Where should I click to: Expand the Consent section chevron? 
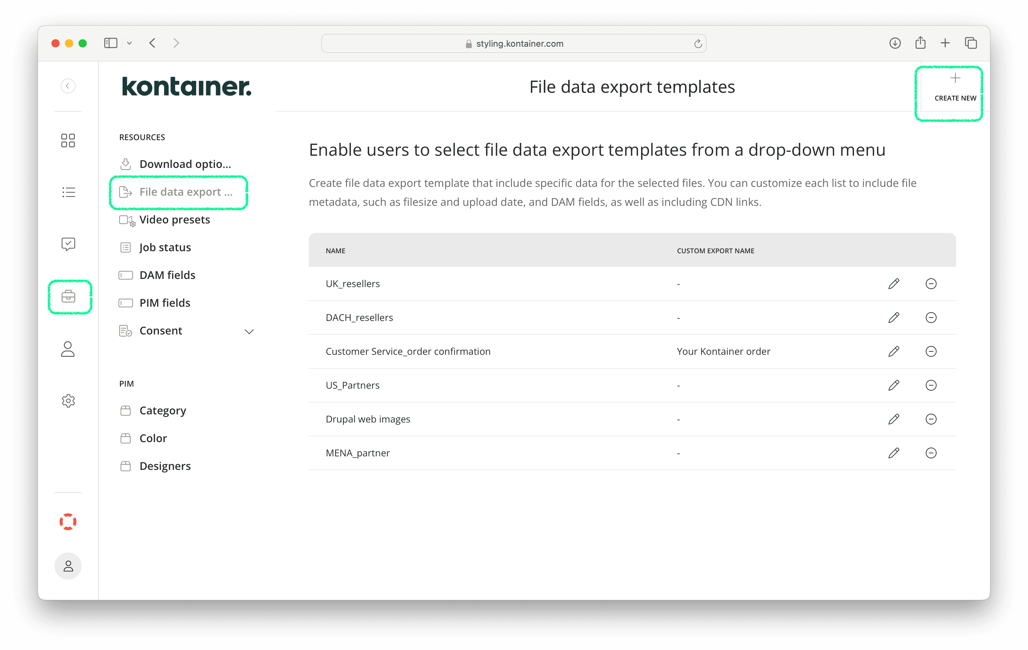(x=249, y=331)
